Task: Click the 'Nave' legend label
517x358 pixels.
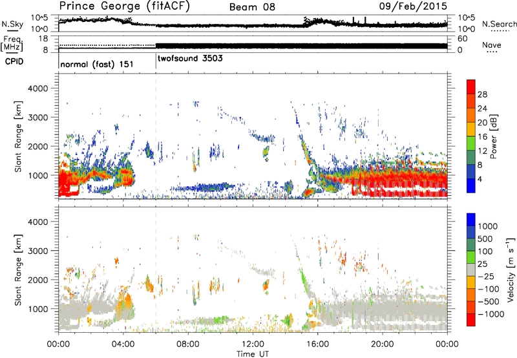Action: click(x=492, y=45)
